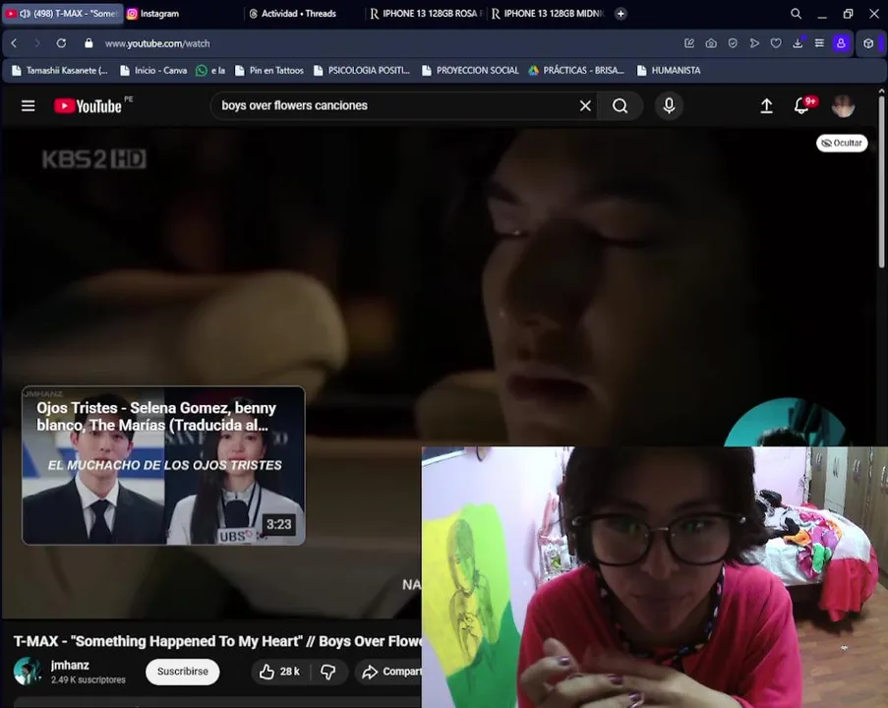888x708 pixels.
Task: Dislike the video with thumbs down
Action: coord(328,672)
